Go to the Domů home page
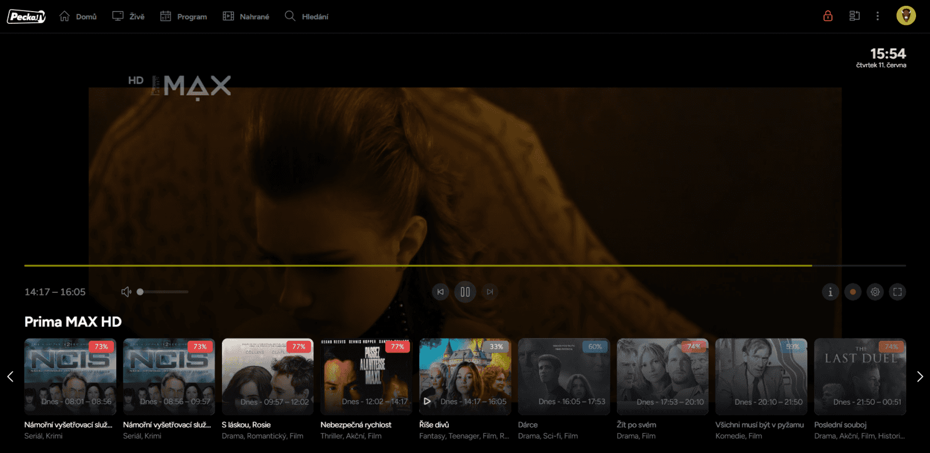Image resolution: width=930 pixels, height=453 pixels. click(78, 16)
